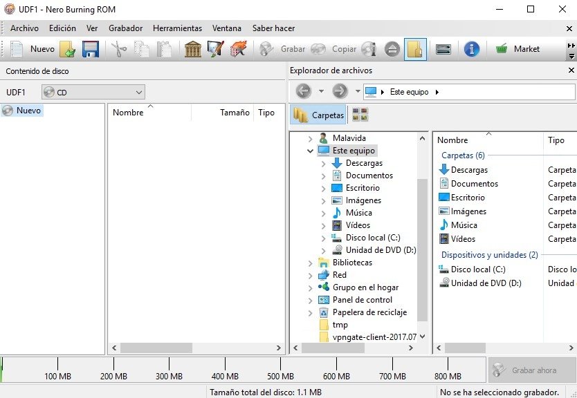
Task: Select the Nuevo disc in compilation tree
Action: point(22,111)
